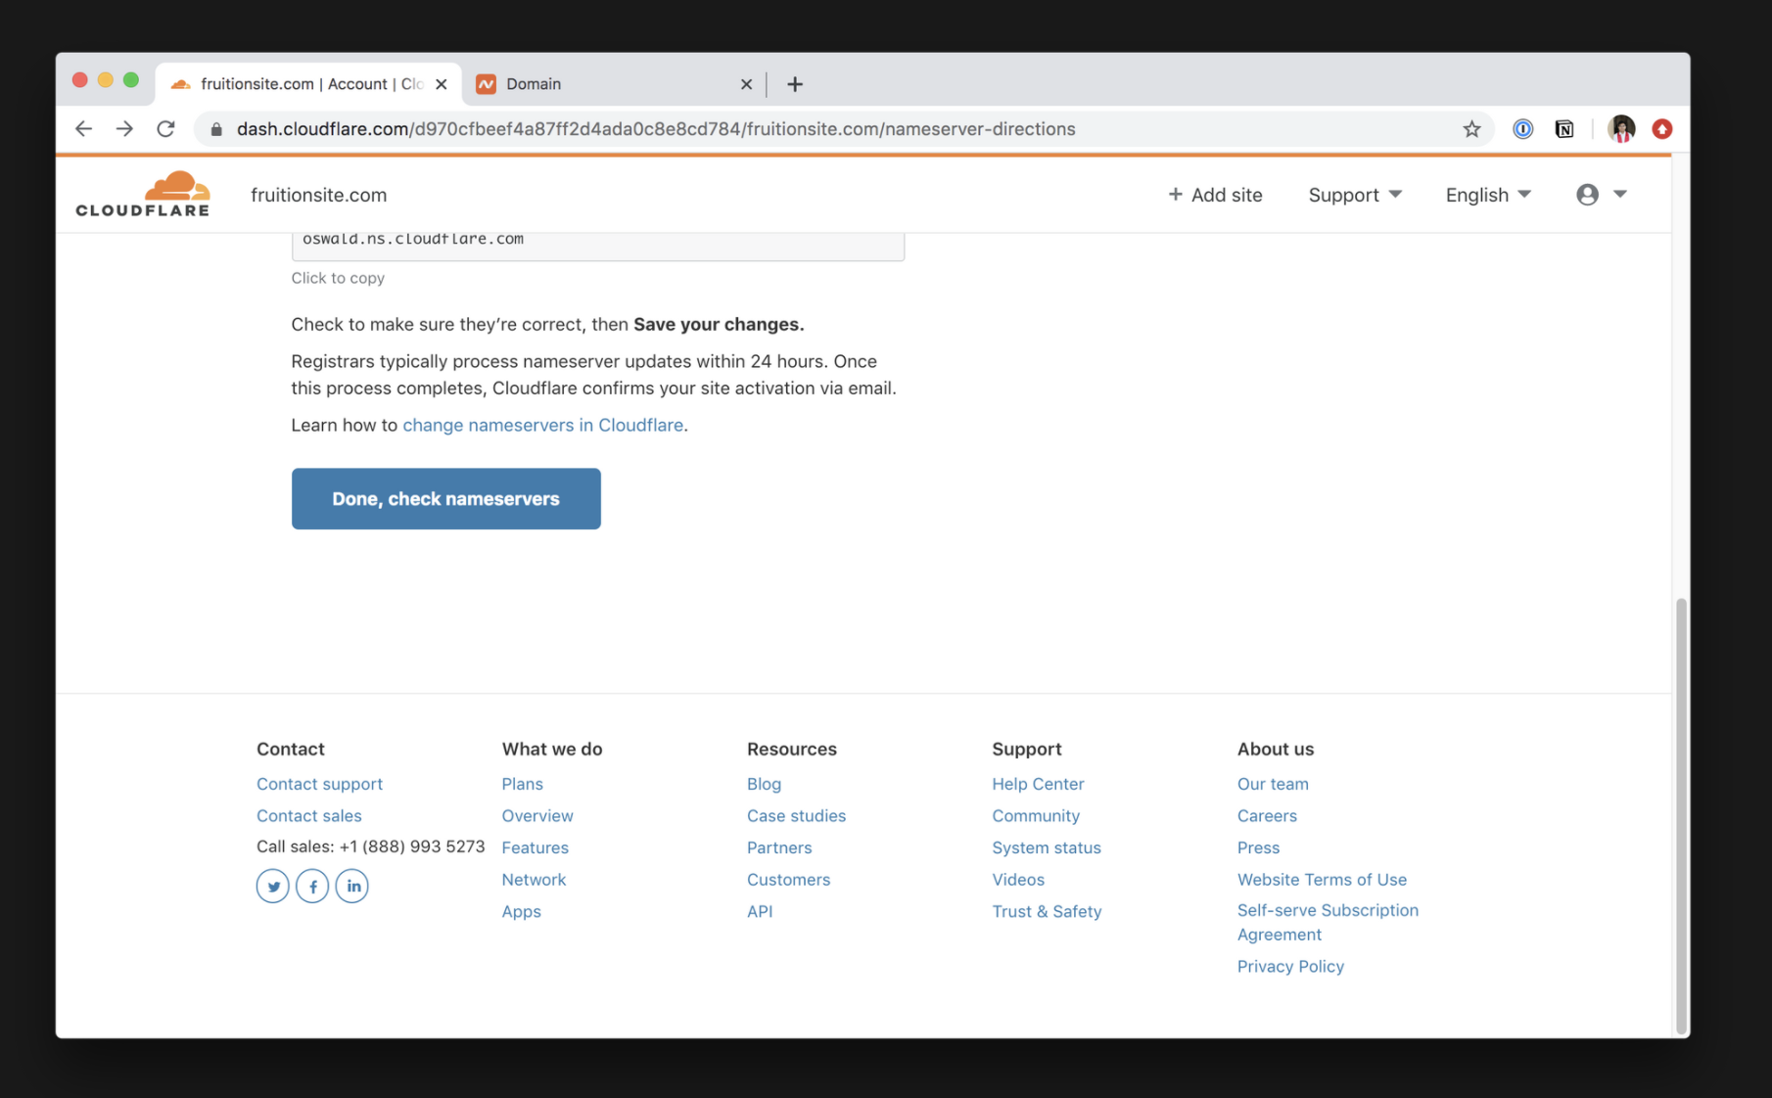1772x1098 pixels.
Task: Open a new browser tab
Action: click(795, 84)
